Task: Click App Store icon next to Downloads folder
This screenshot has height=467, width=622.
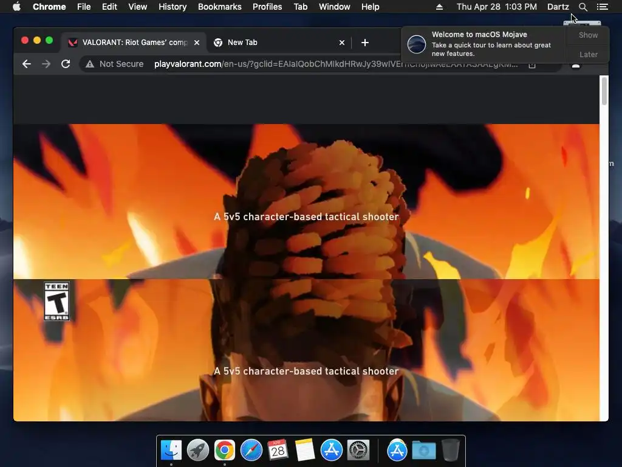Action: tap(397, 450)
